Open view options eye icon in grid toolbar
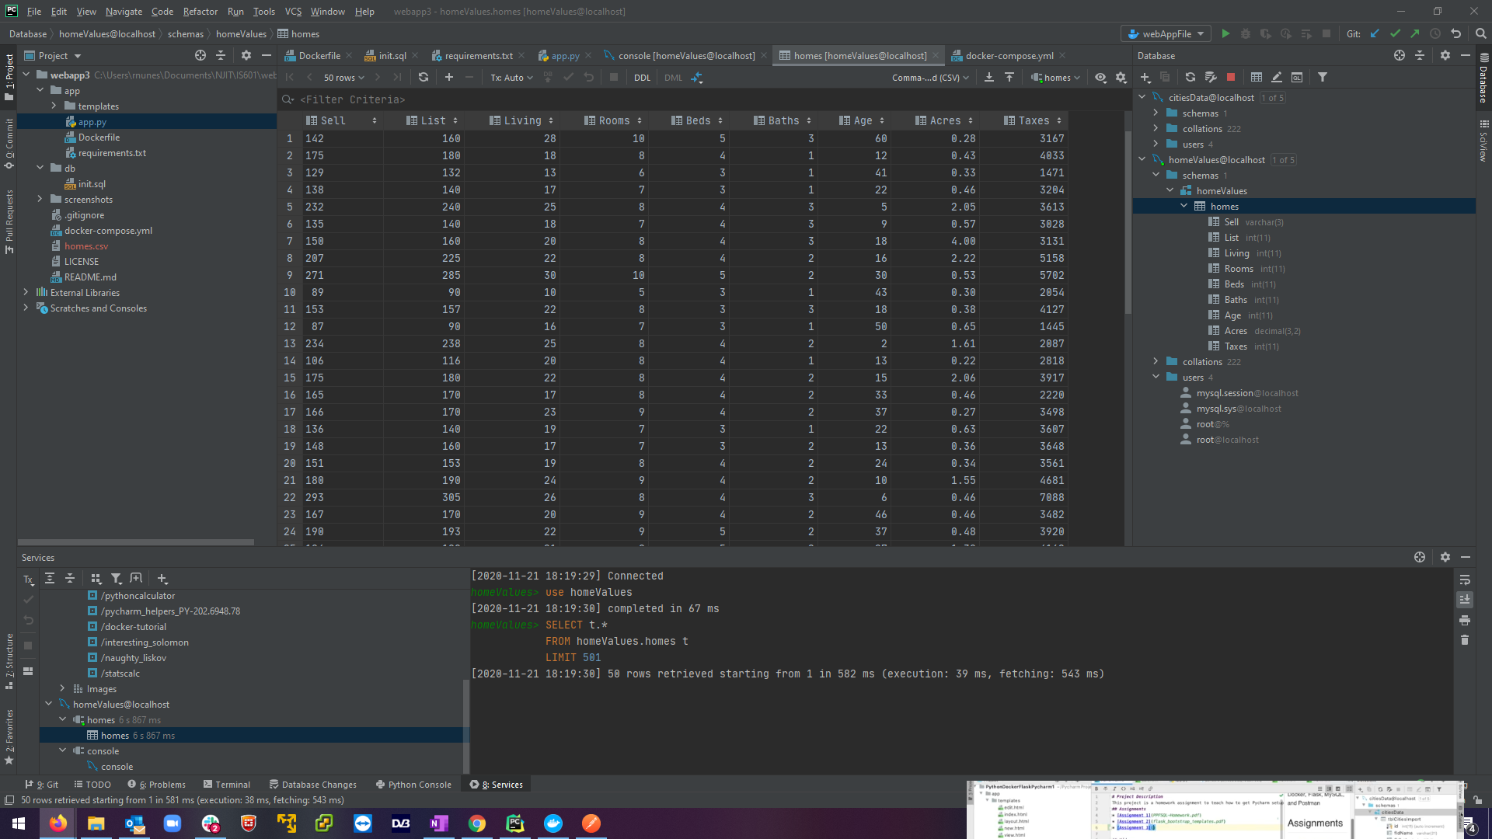Viewport: 1492px width, 839px height. (x=1100, y=77)
